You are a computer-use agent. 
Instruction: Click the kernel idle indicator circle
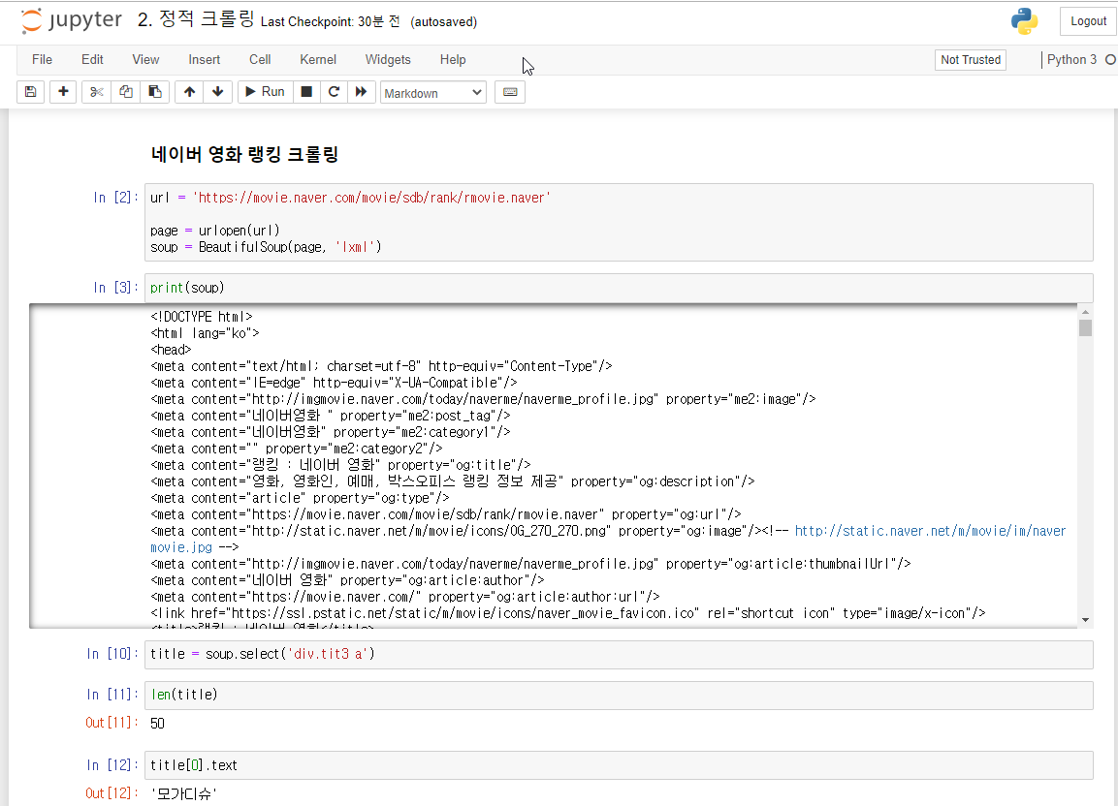pyautogui.click(x=1111, y=60)
